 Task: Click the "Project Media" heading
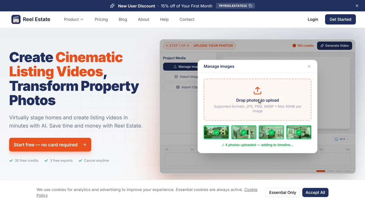click(x=174, y=58)
